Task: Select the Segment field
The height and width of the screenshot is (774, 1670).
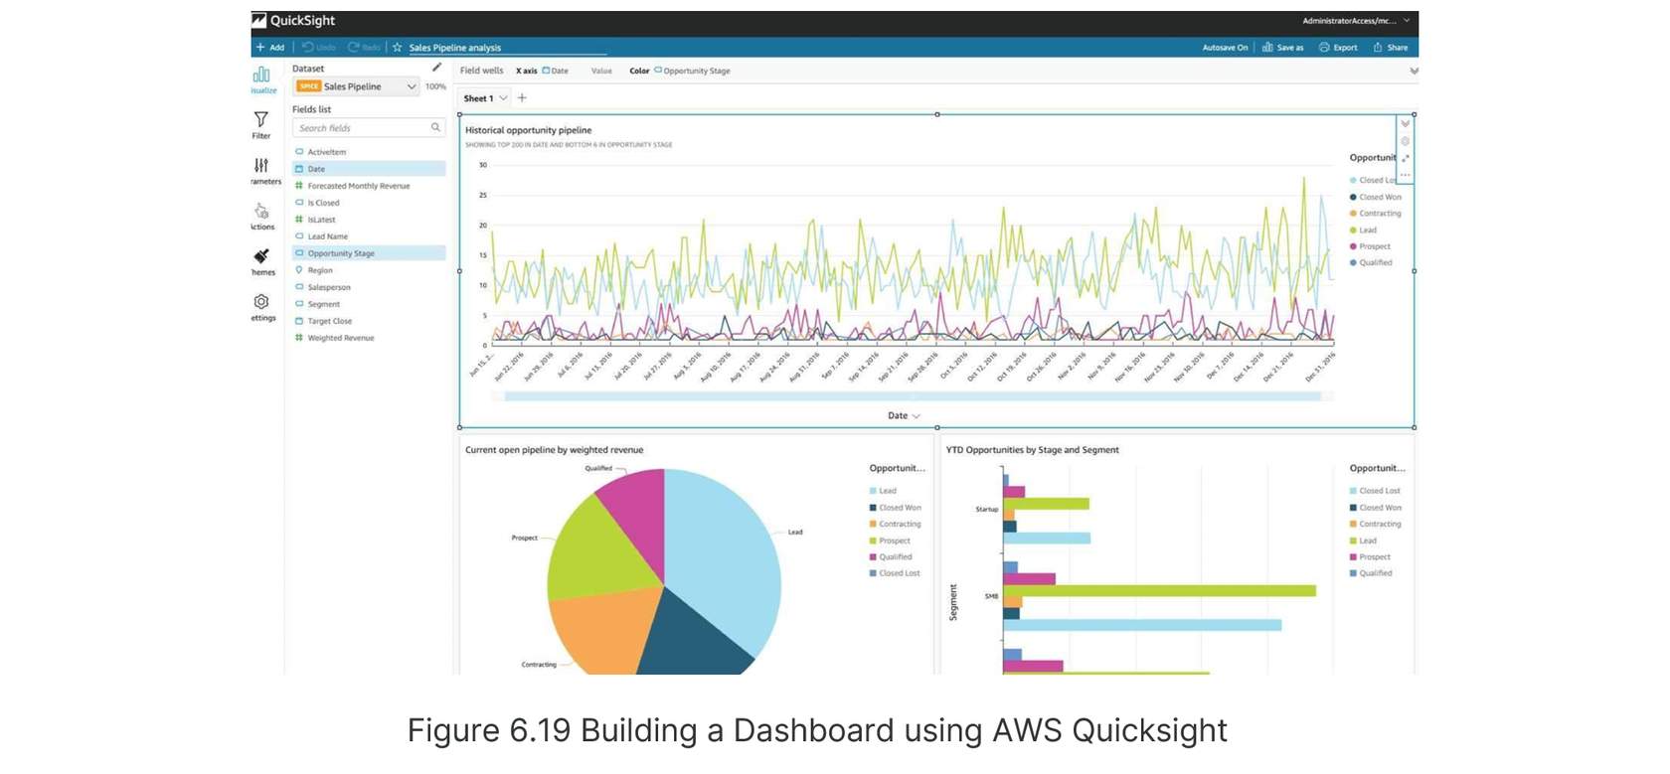Action: pyautogui.click(x=369, y=304)
